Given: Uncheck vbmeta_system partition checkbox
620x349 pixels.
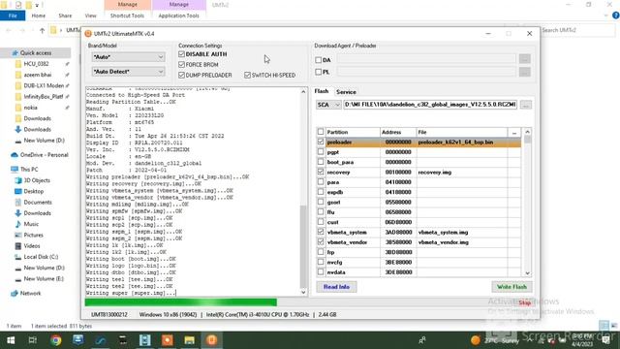Looking at the screenshot, I should coord(321,232).
